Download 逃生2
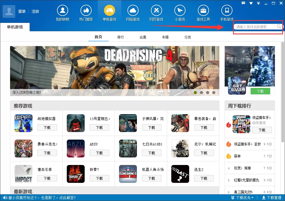This screenshot has height=201, width=285. (x=204, y=178)
